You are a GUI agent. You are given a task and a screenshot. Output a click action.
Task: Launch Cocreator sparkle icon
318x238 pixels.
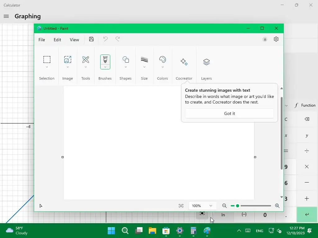click(184, 62)
